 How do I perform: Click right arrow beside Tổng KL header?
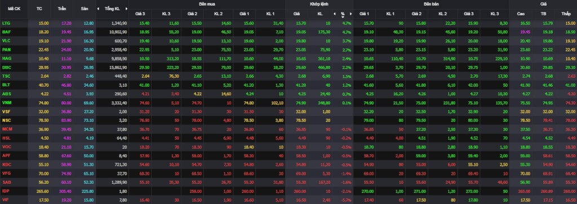tap(127, 8)
